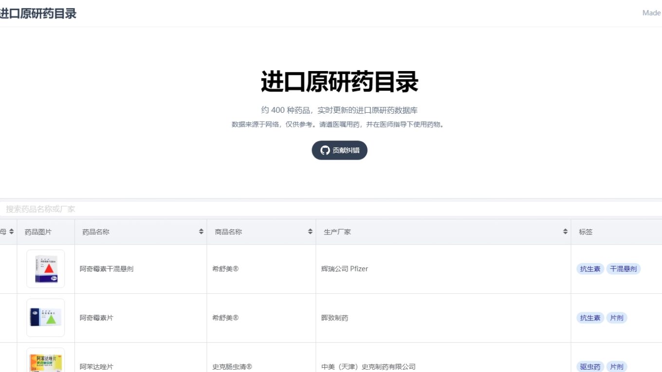The width and height of the screenshot is (662, 372).
Task: Click the GitHub 贡献纠错 button
Action: click(339, 150)
